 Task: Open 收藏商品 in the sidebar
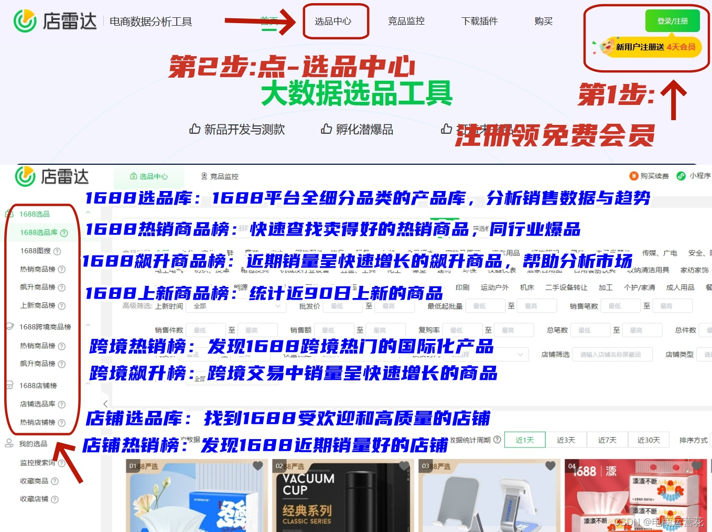pyautogui.click(x=34, y=481)
